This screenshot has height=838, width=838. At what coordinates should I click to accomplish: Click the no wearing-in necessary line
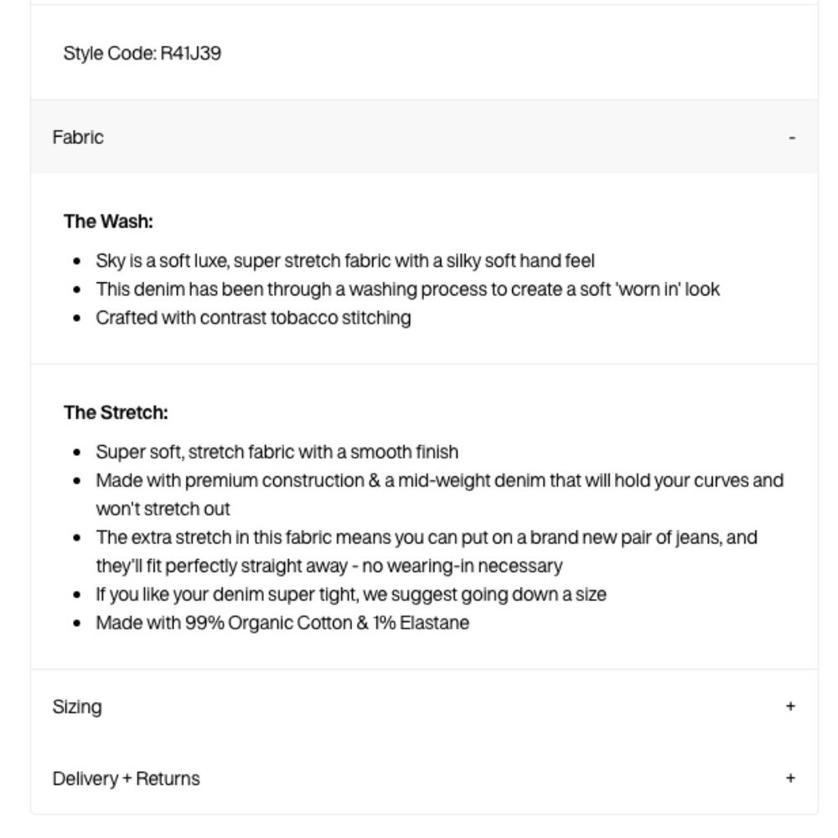tap(329, 566)
